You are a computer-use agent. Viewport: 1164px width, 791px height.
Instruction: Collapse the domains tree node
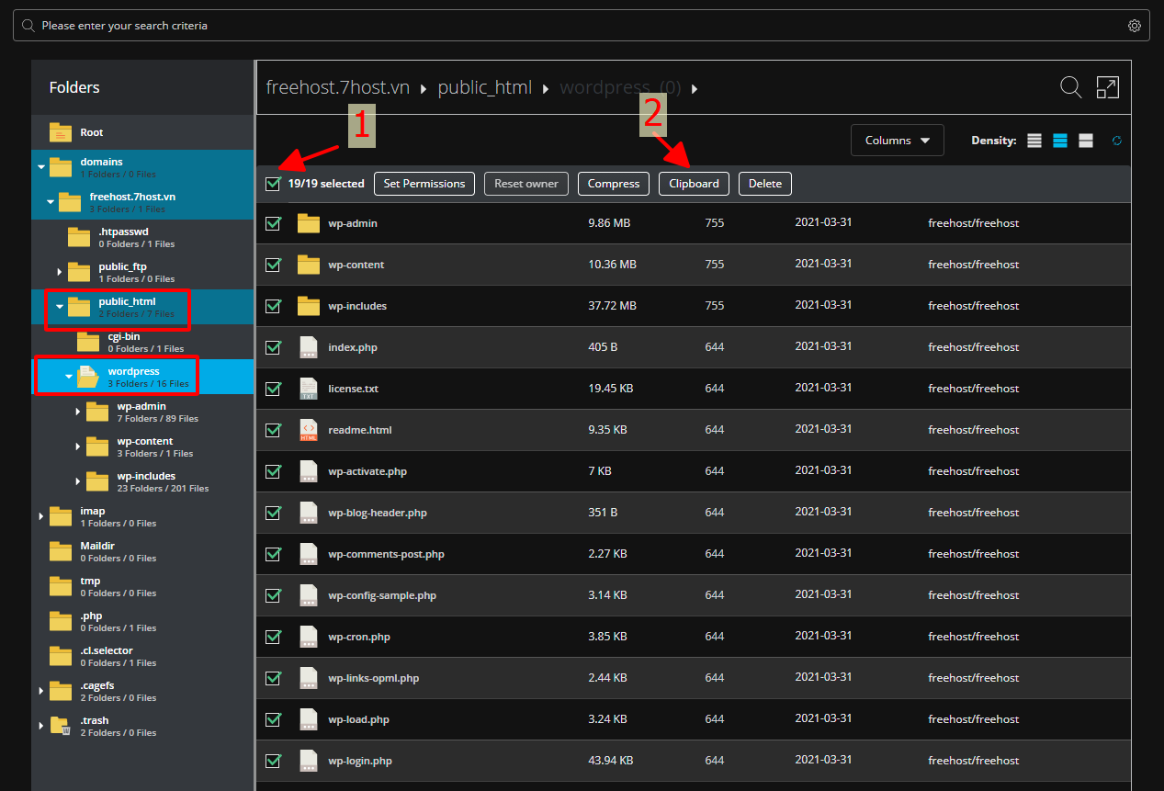click(x=40, y=167)
